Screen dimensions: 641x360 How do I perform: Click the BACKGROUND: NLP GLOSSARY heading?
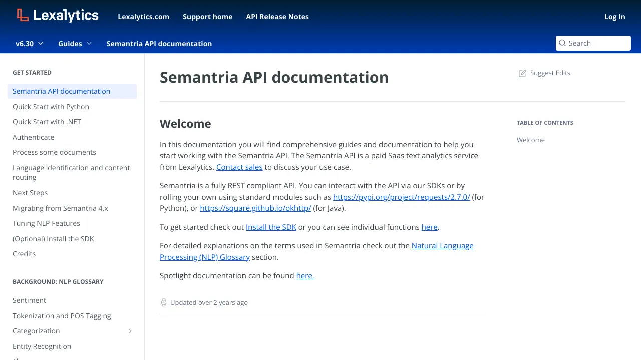[58, 282]
